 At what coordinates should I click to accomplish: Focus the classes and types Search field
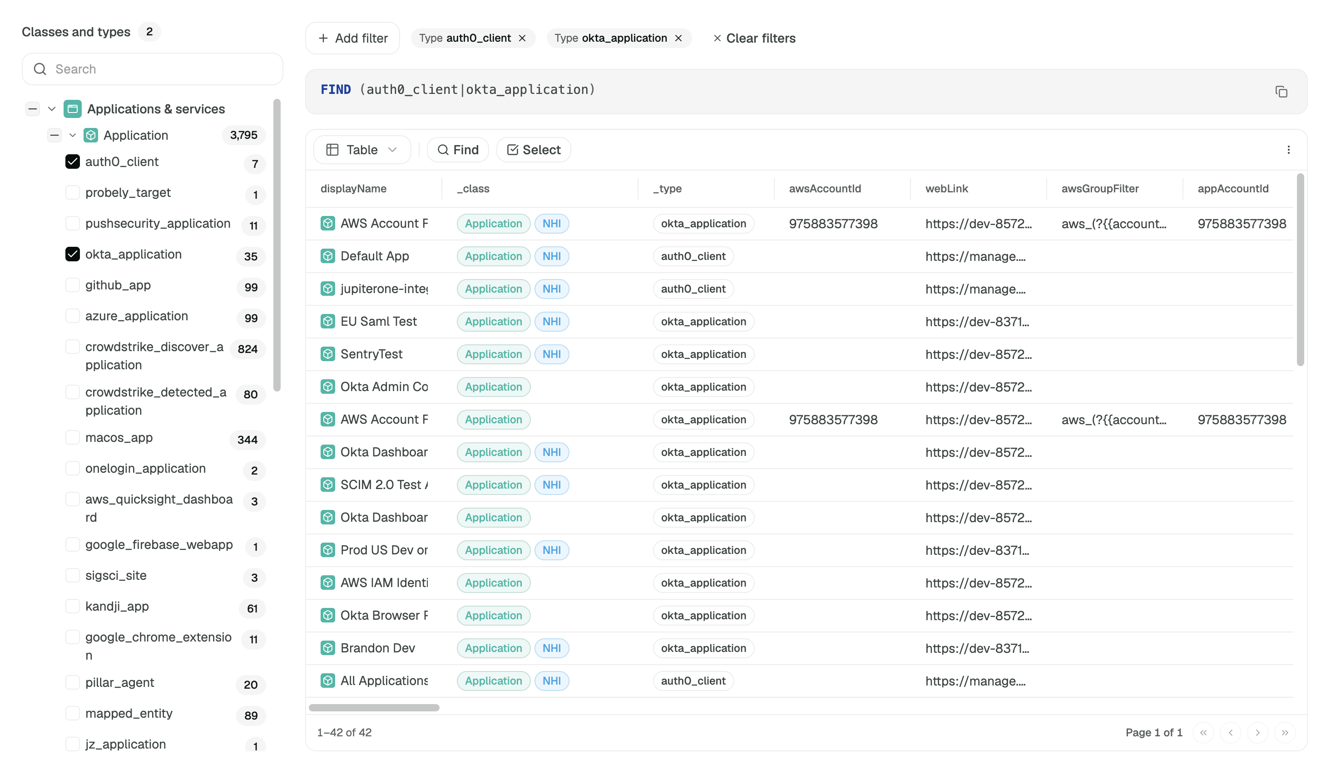click(x=152, y=69)
